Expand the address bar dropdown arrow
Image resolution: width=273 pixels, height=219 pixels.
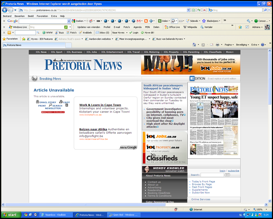[x=188, y=10]
